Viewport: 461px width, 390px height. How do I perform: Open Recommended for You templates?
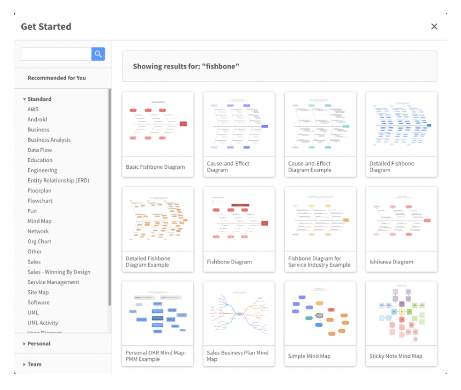click(x=57, y=78)
